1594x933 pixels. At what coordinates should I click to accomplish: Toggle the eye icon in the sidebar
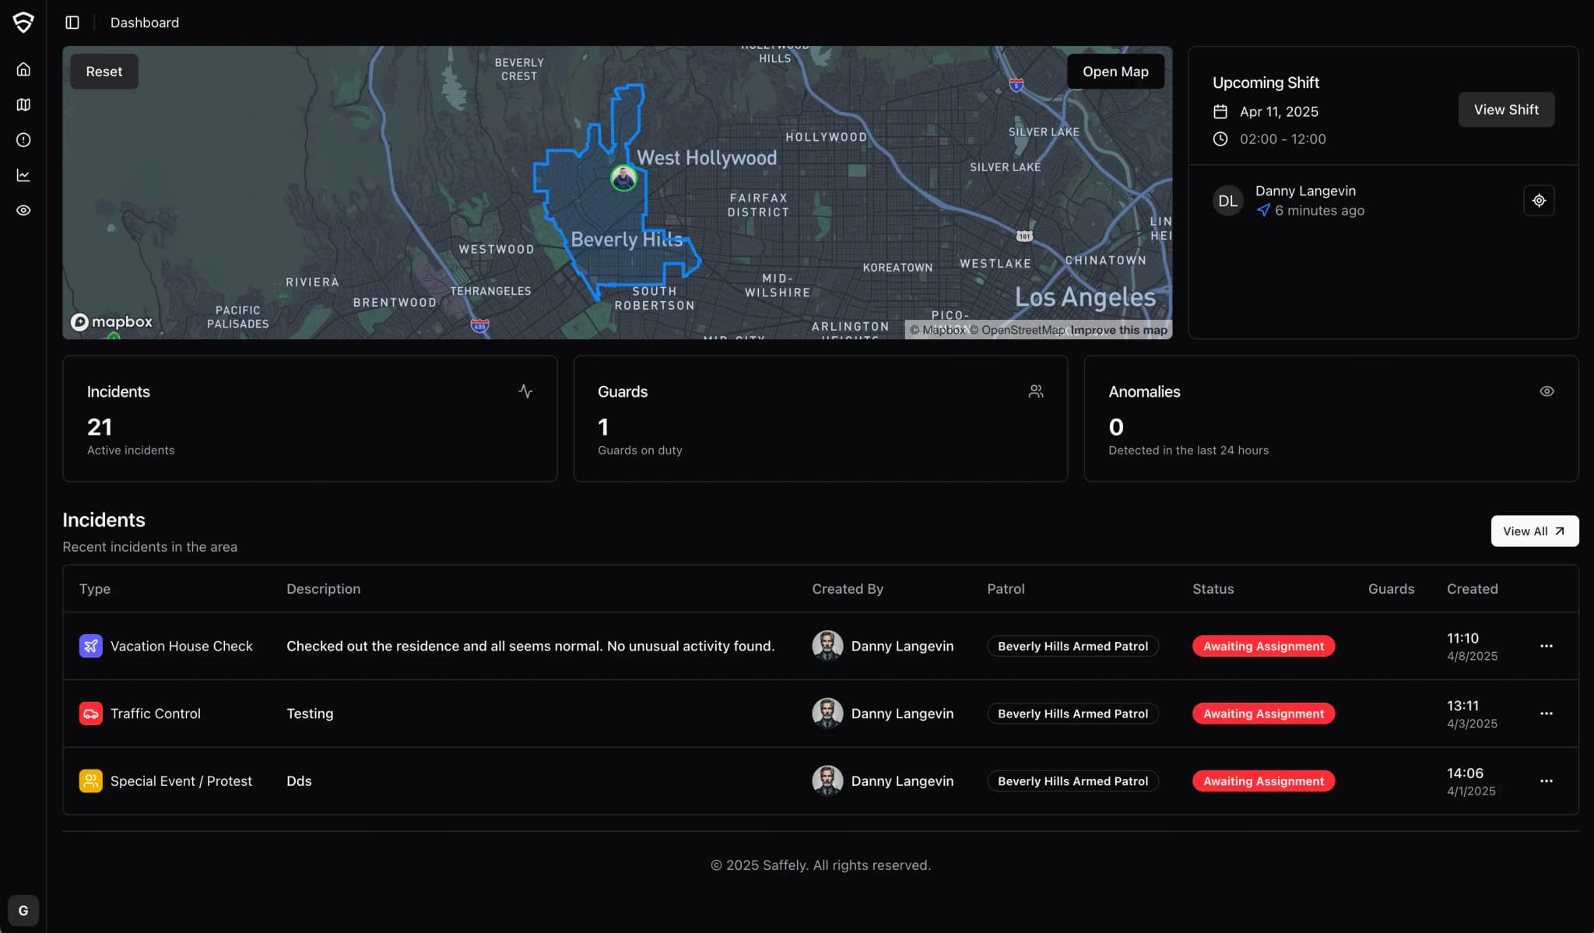[23, 210]
